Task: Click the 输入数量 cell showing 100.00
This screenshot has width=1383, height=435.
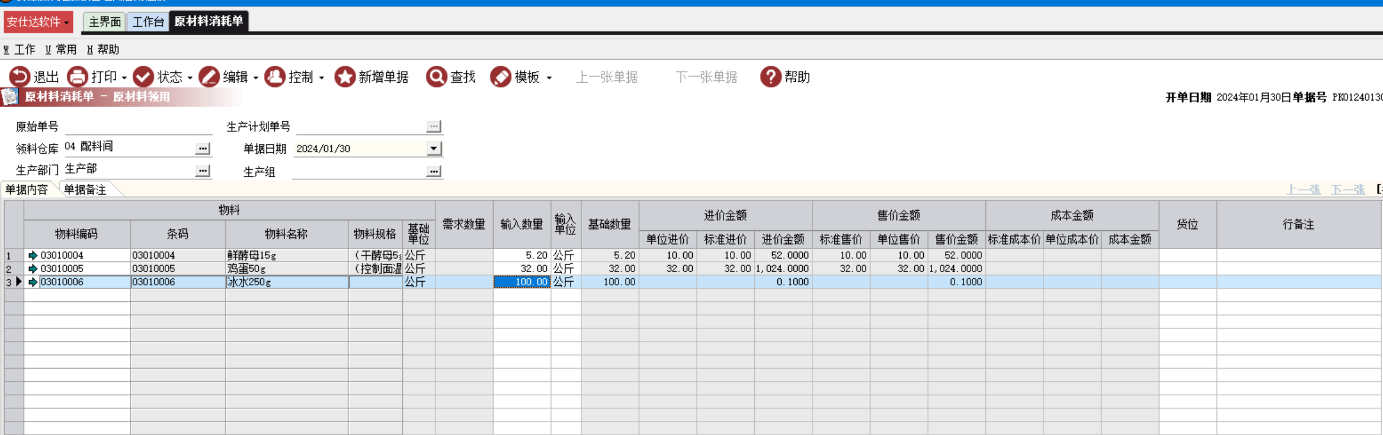Action: tap(522, 282)
